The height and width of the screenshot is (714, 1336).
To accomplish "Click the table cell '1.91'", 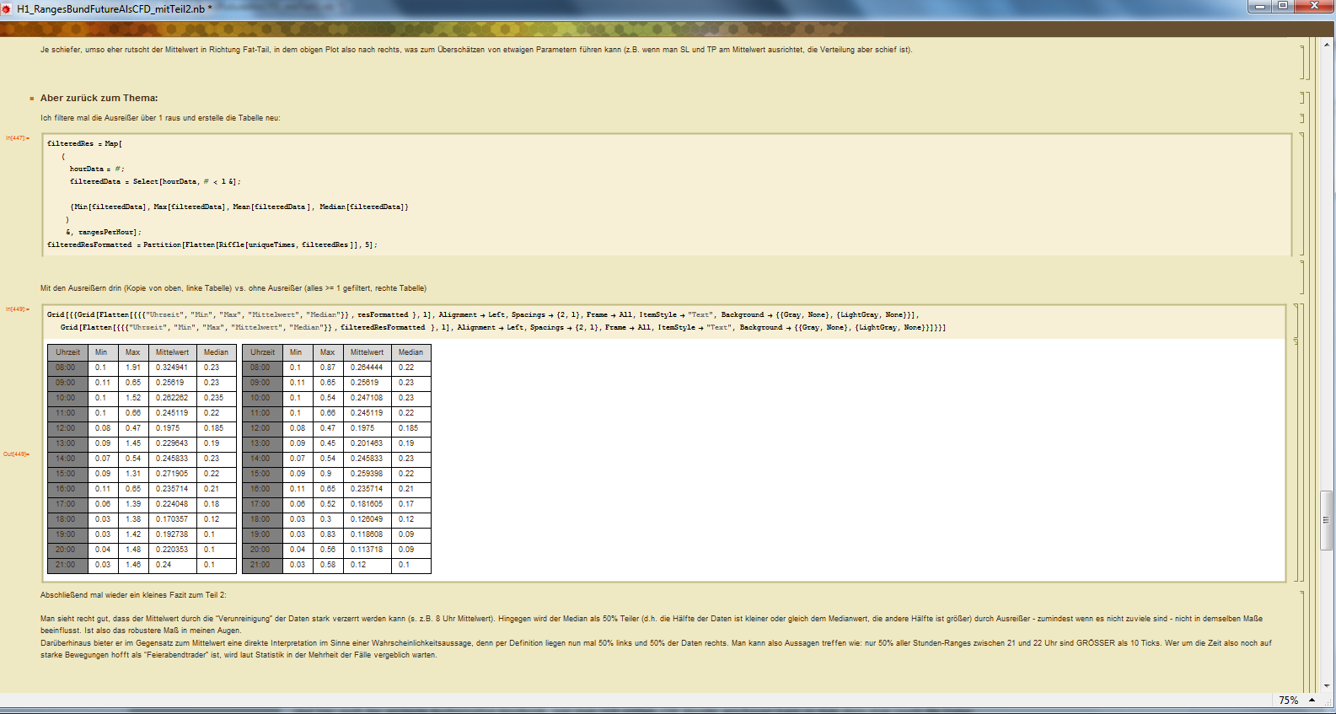I will [133, 368].
